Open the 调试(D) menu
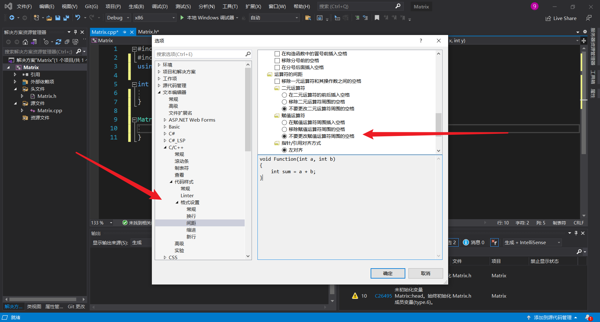Image resolution: width=600 pixels, height=322 pixels. [x=160, y=6]
